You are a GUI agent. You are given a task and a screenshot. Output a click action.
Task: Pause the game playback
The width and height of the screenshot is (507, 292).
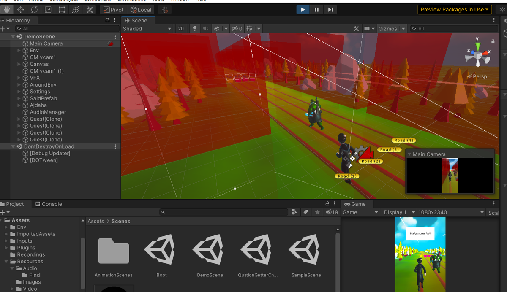316,9
